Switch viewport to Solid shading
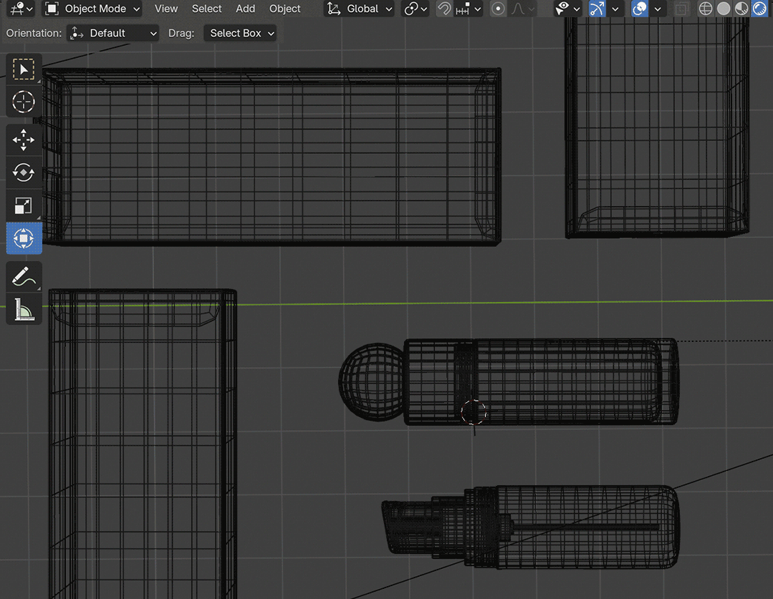 (x=723, y=8)
